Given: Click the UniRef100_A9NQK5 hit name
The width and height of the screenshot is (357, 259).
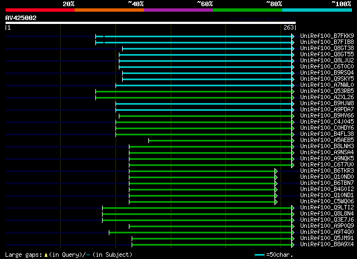Looking at the screenshot, I should click(327, 159).
